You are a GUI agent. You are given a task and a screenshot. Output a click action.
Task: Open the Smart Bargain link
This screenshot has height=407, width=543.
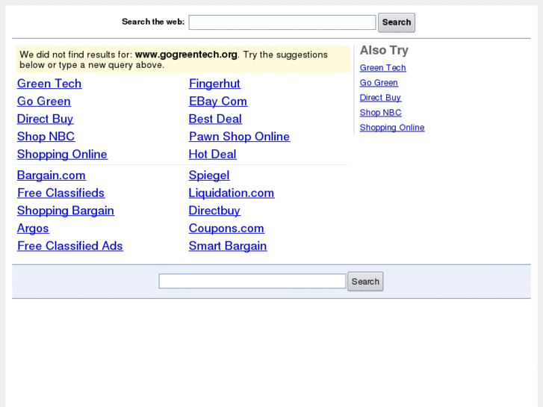click(x=228, y=246)
